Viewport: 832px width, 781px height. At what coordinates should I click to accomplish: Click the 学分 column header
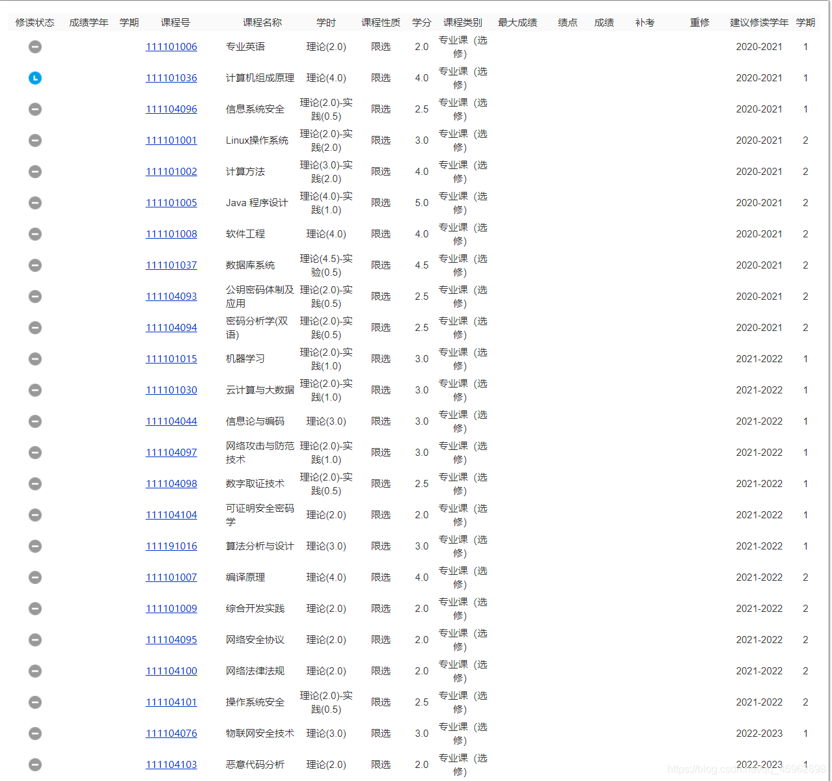(422, 23)
